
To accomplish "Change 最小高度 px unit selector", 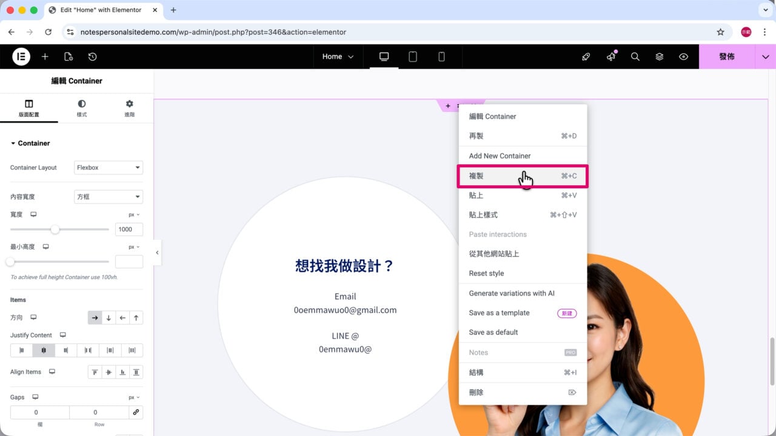I will pyautogui.click(x=134, y=247).
